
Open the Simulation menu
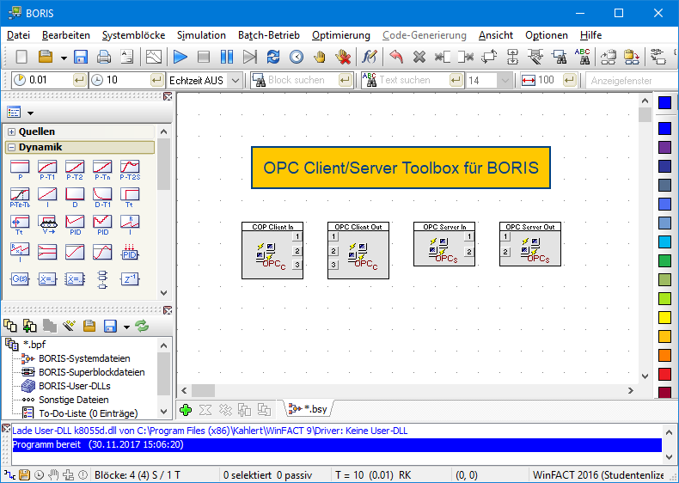[201, 35]
